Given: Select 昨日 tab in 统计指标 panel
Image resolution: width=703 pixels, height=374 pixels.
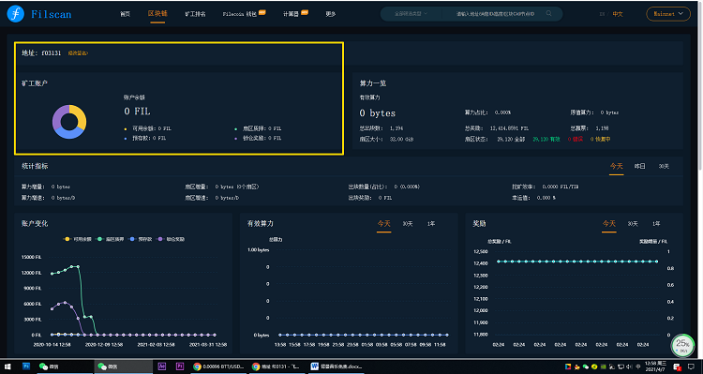Looking at the screenshot, I should tap(640, 166).
